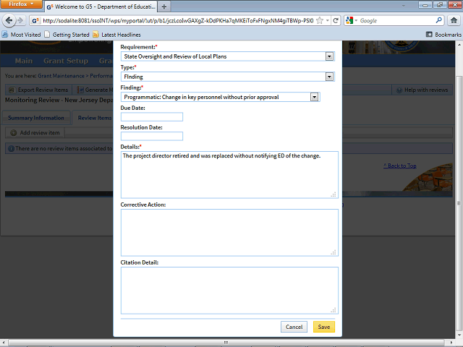The height and width of the screenshot is (347, 463).
Task: Click the Reload page icon
Action: (x=336, y=20)
